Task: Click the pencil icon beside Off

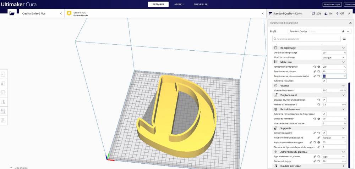Action: pos(349,13)
